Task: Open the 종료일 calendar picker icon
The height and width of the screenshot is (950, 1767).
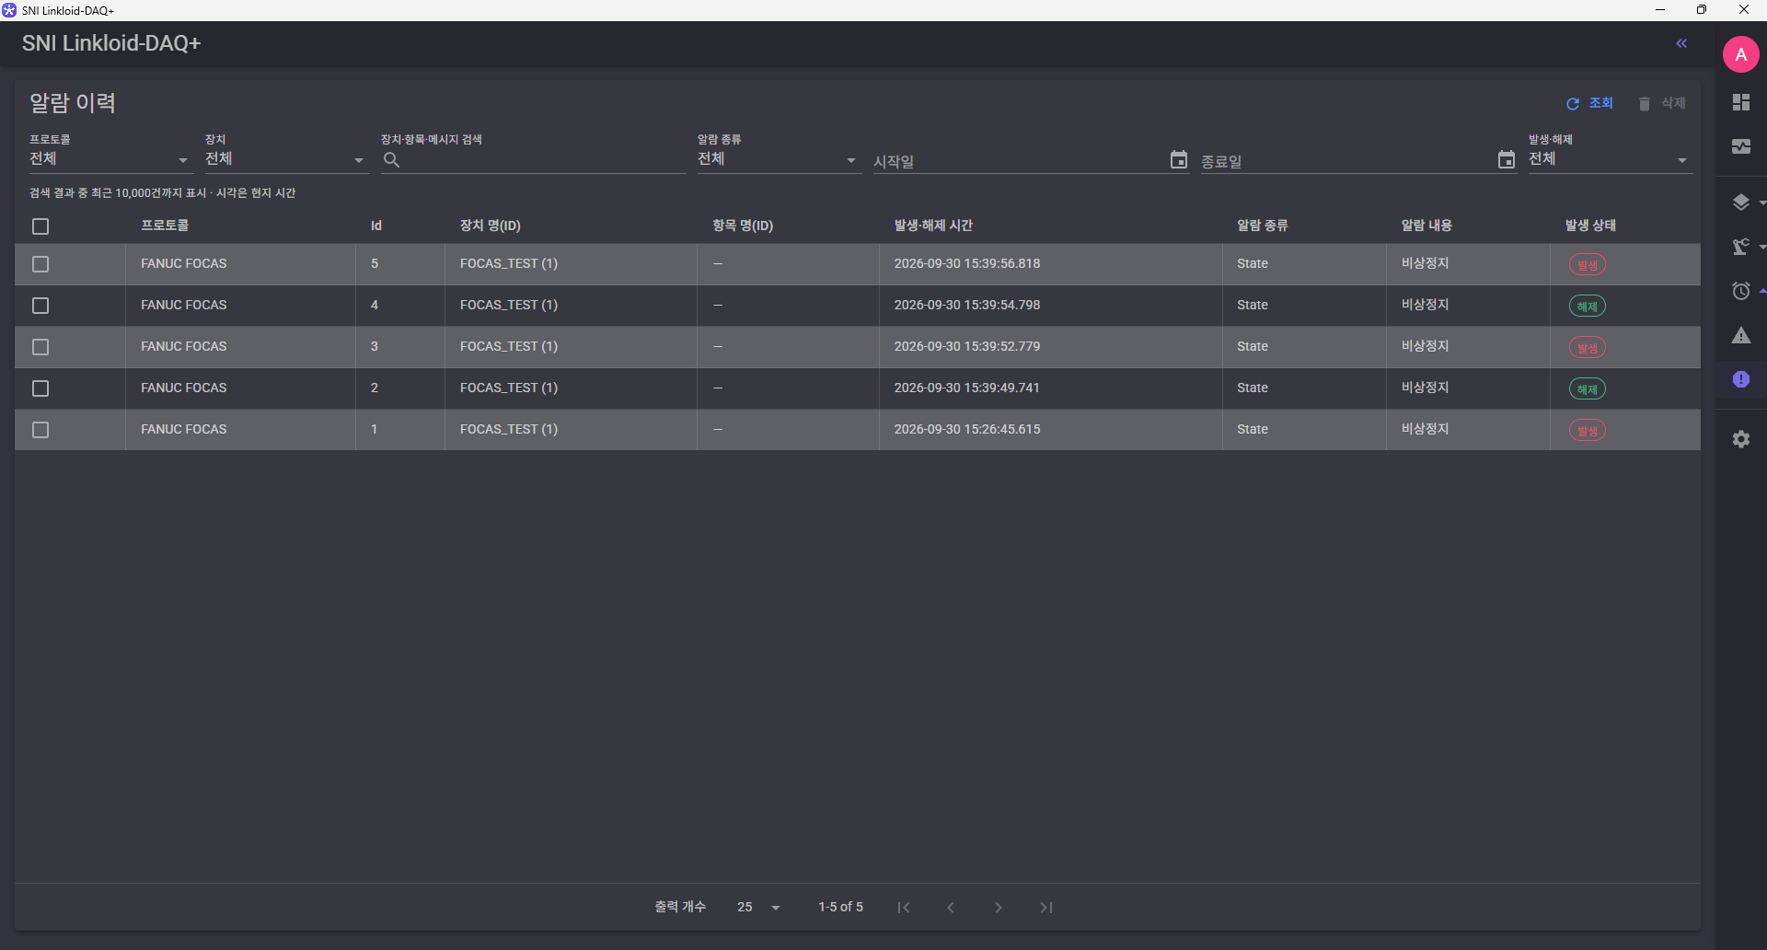Action: pyautogui.click(x=1506, y=160)
